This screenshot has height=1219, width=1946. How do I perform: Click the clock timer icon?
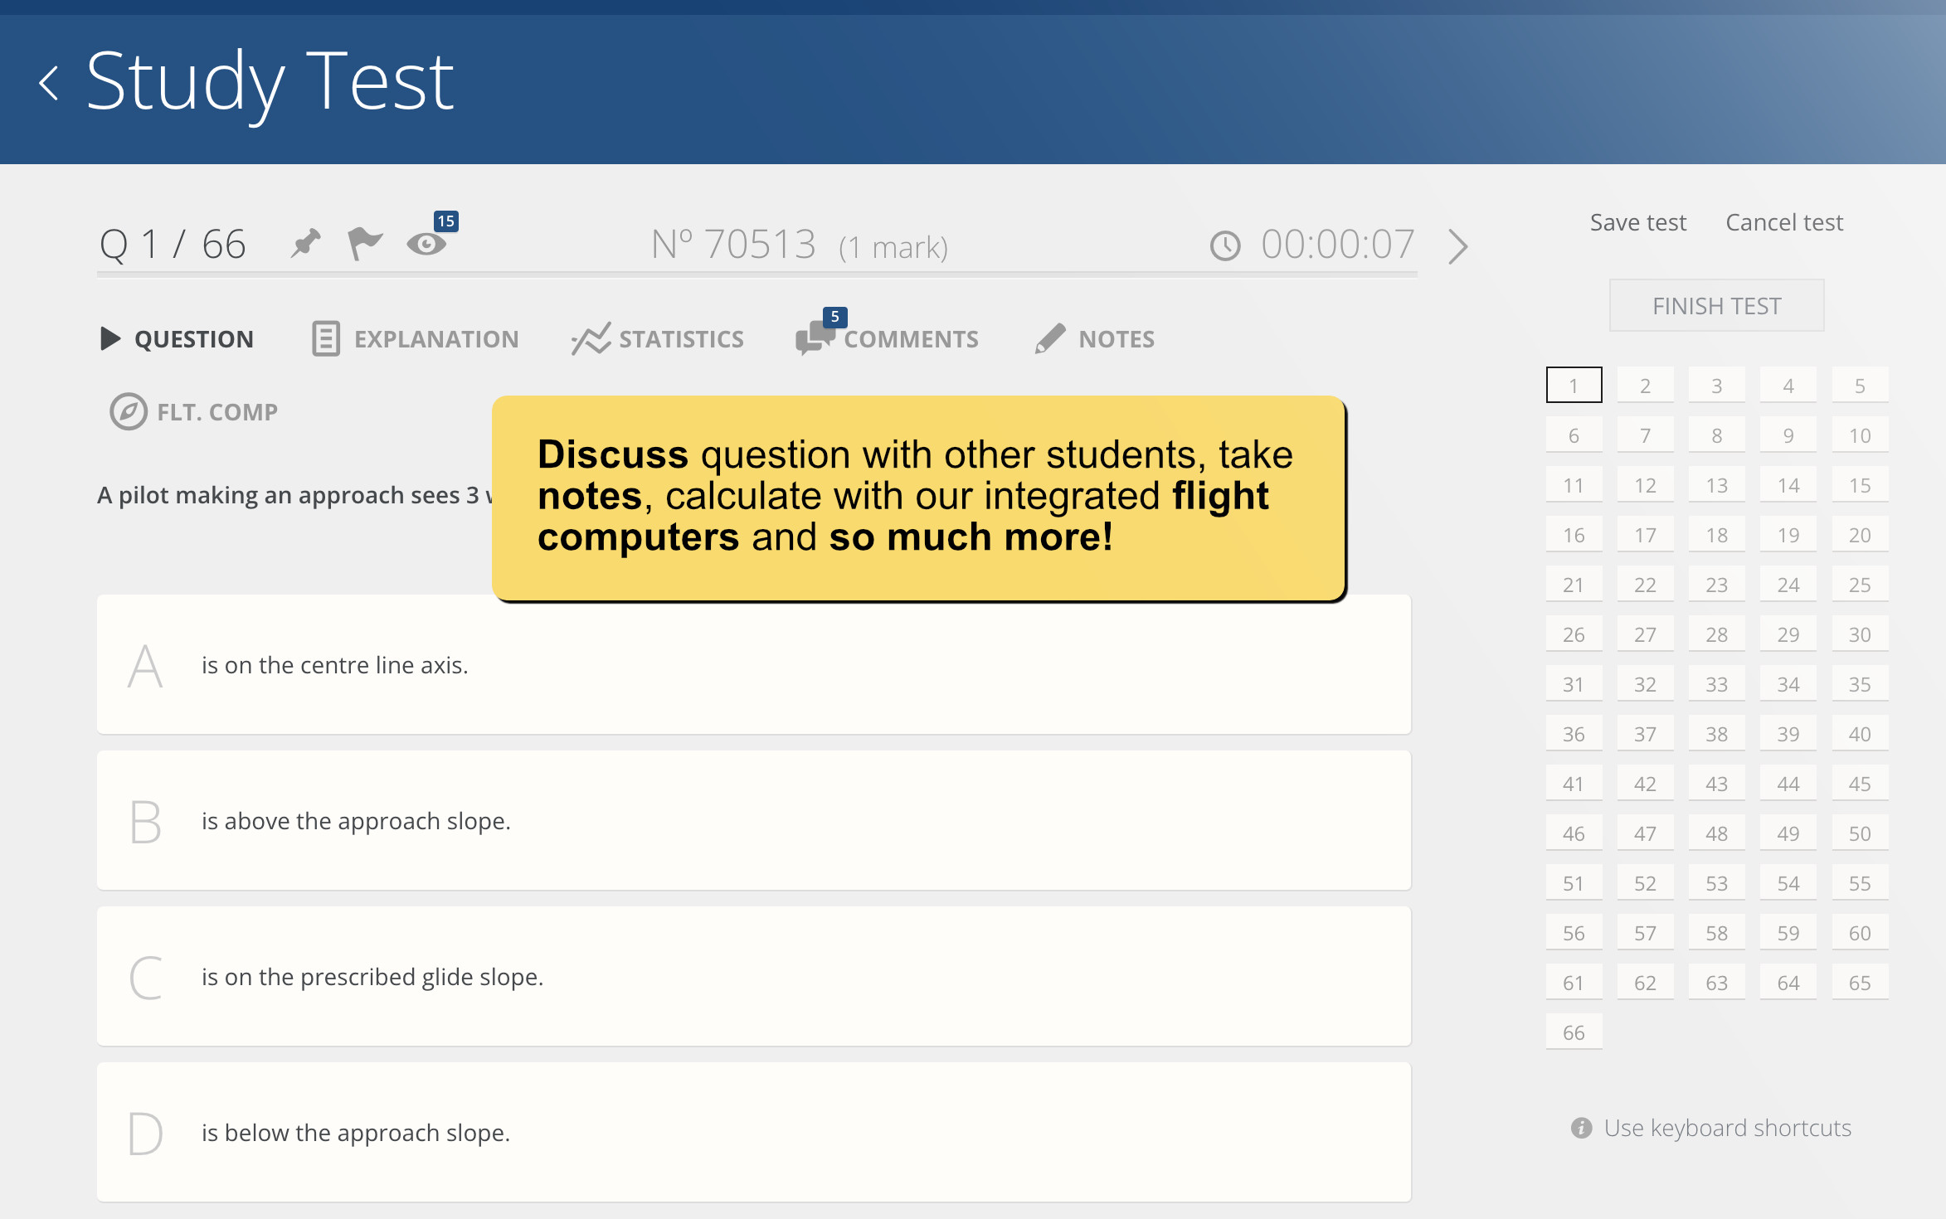1225,245
